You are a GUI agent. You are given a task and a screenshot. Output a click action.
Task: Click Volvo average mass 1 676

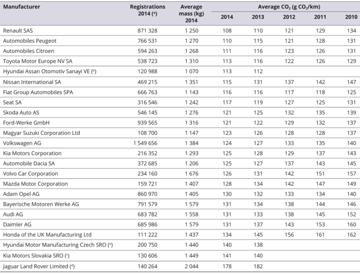(x=192, y=174)
